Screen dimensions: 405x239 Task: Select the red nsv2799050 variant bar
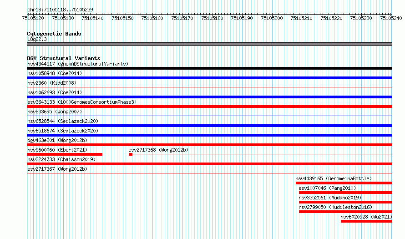click(x=345, y=212)
